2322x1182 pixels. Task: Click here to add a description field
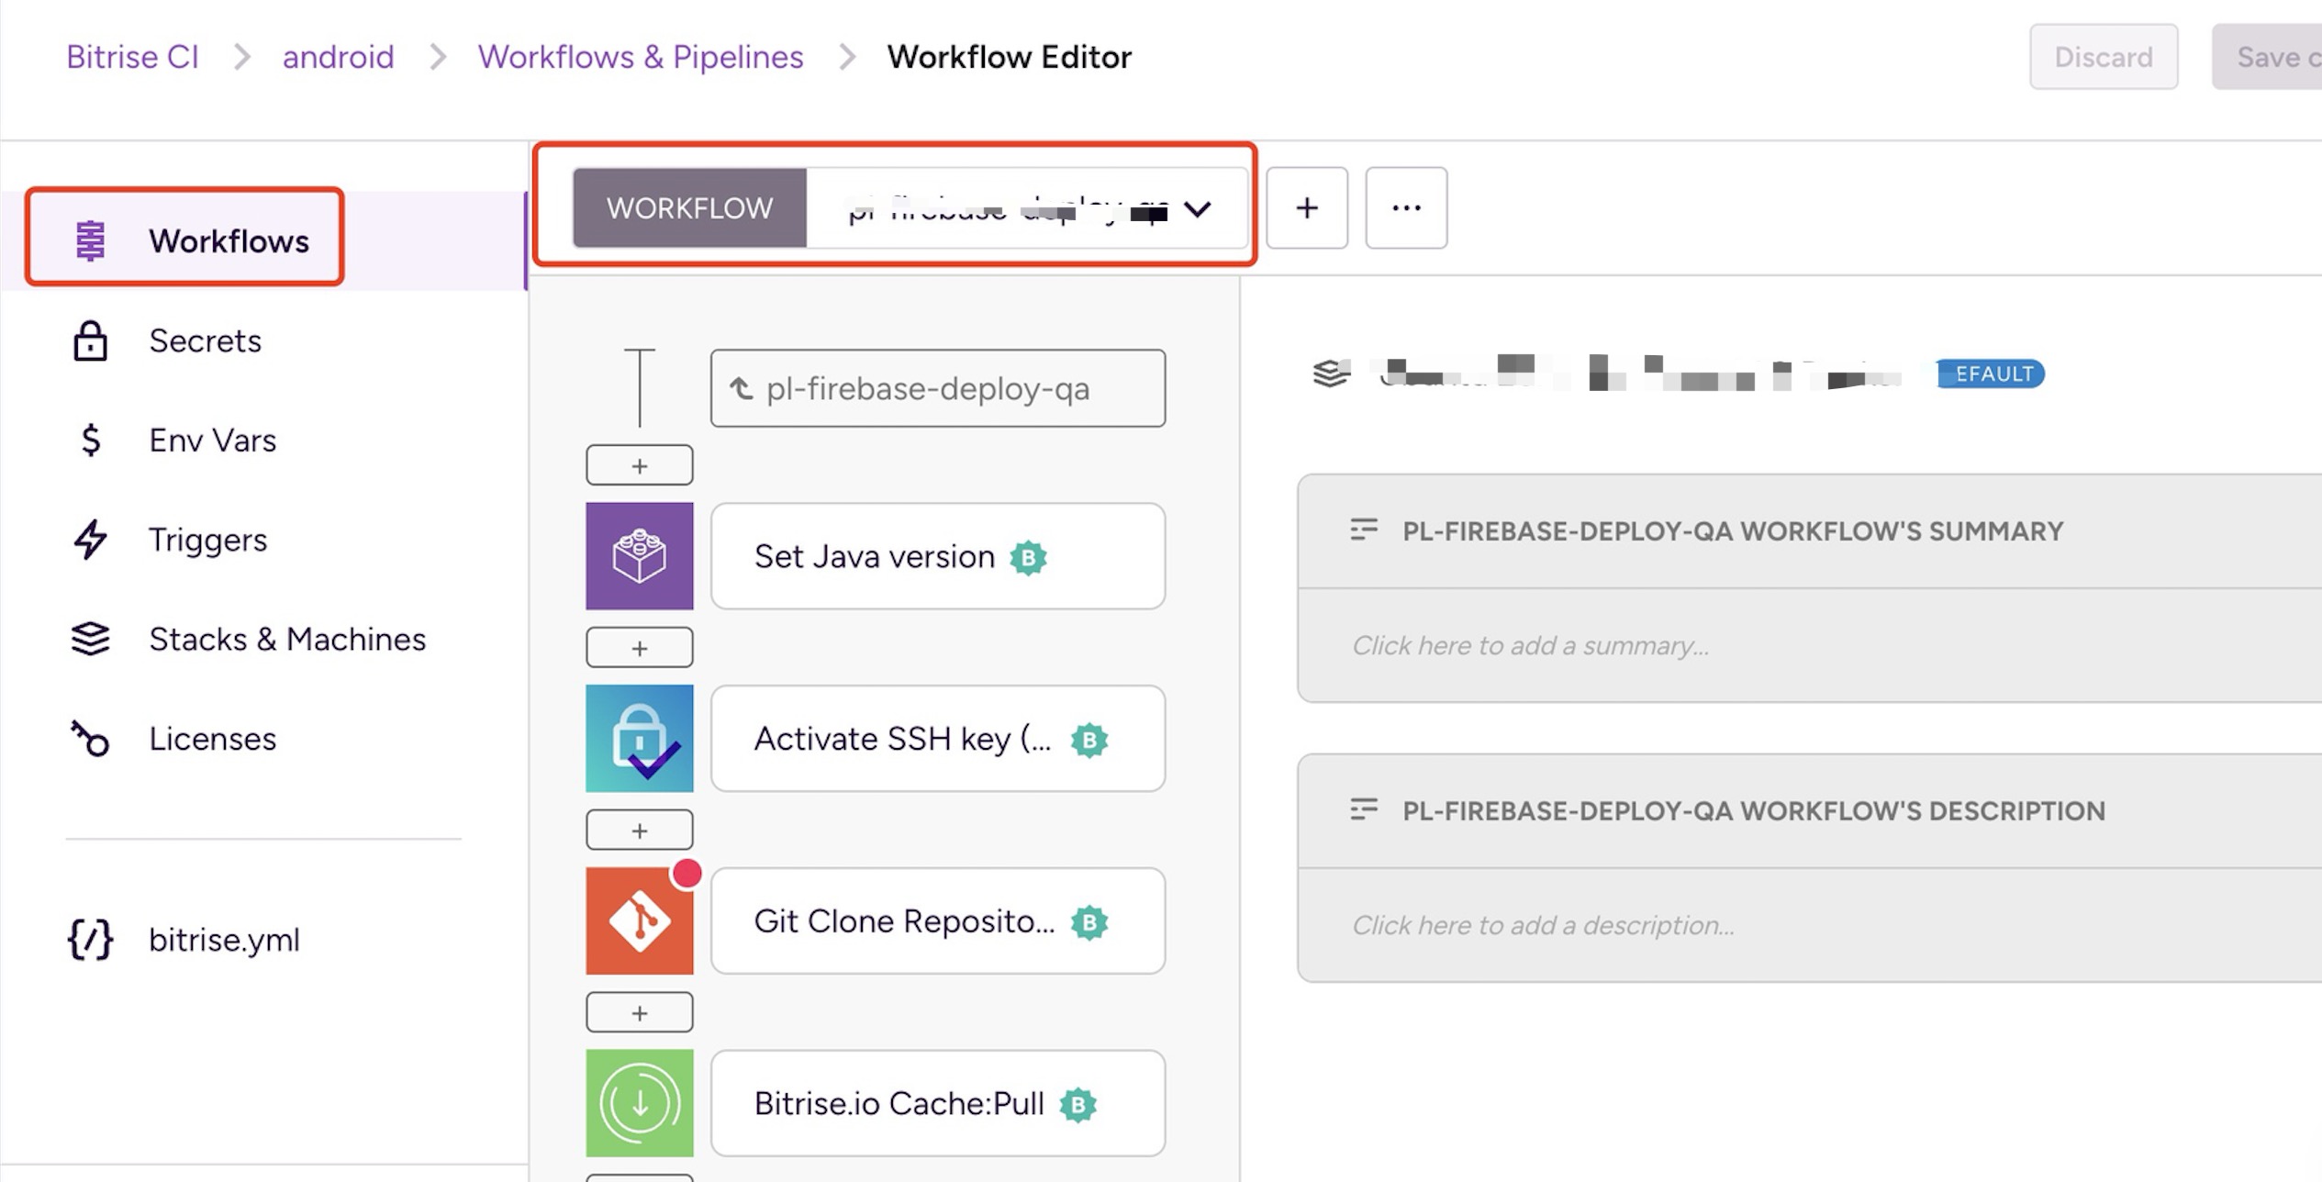pos(1810,925)
